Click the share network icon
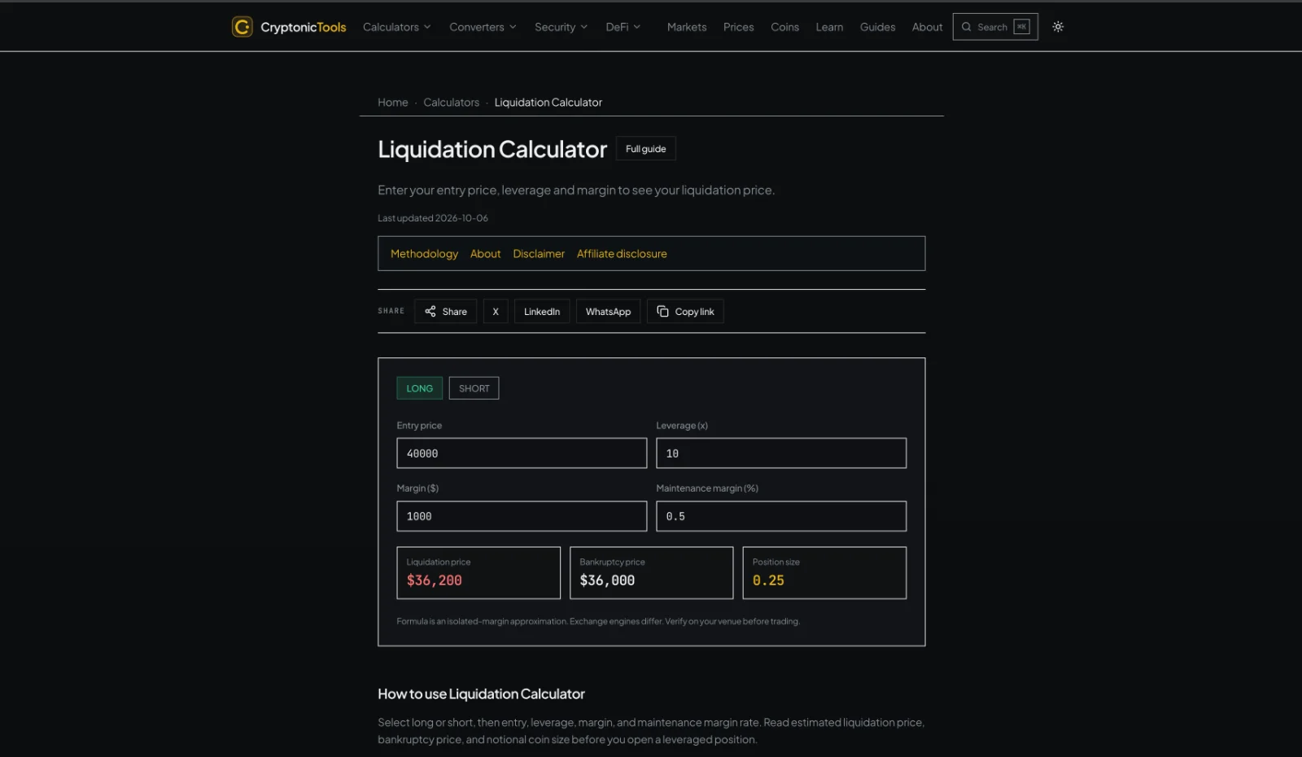This screenshot has height=757, width=1302. point(430,311)
